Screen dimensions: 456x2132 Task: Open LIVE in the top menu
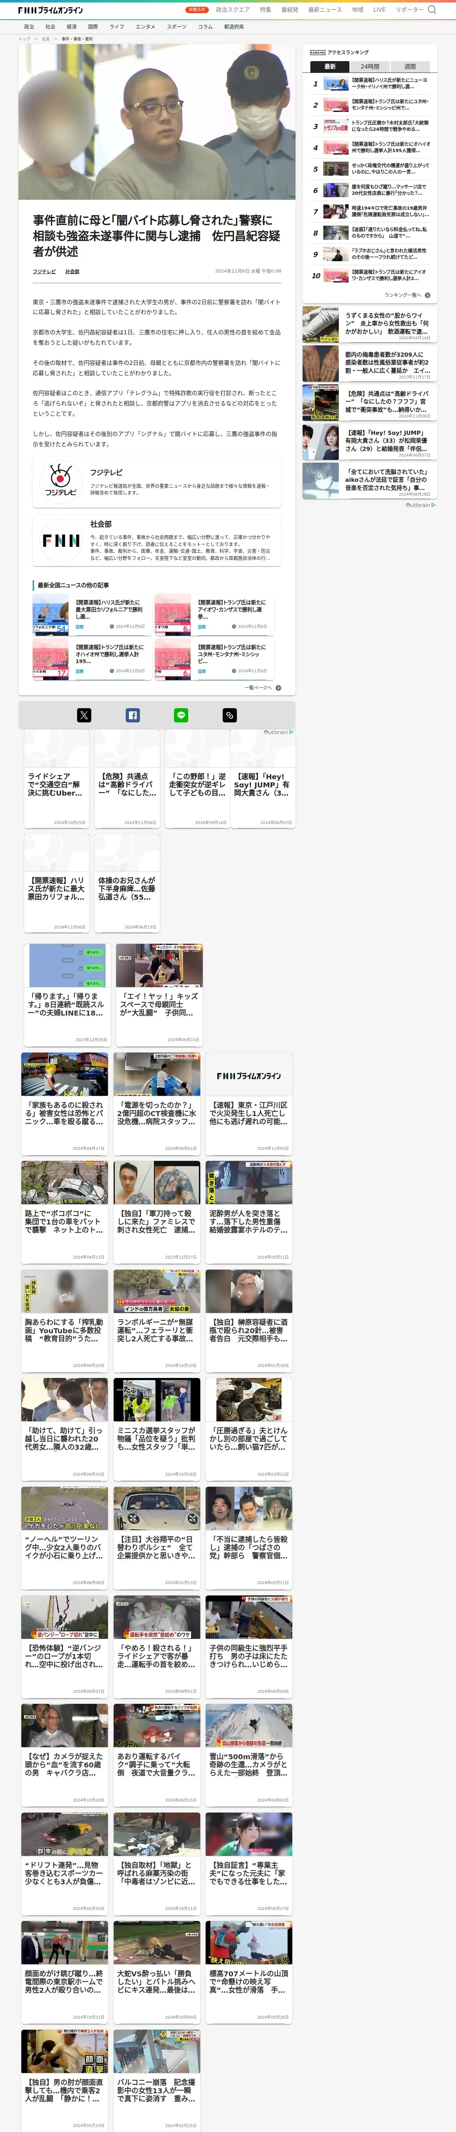[379, 10]
